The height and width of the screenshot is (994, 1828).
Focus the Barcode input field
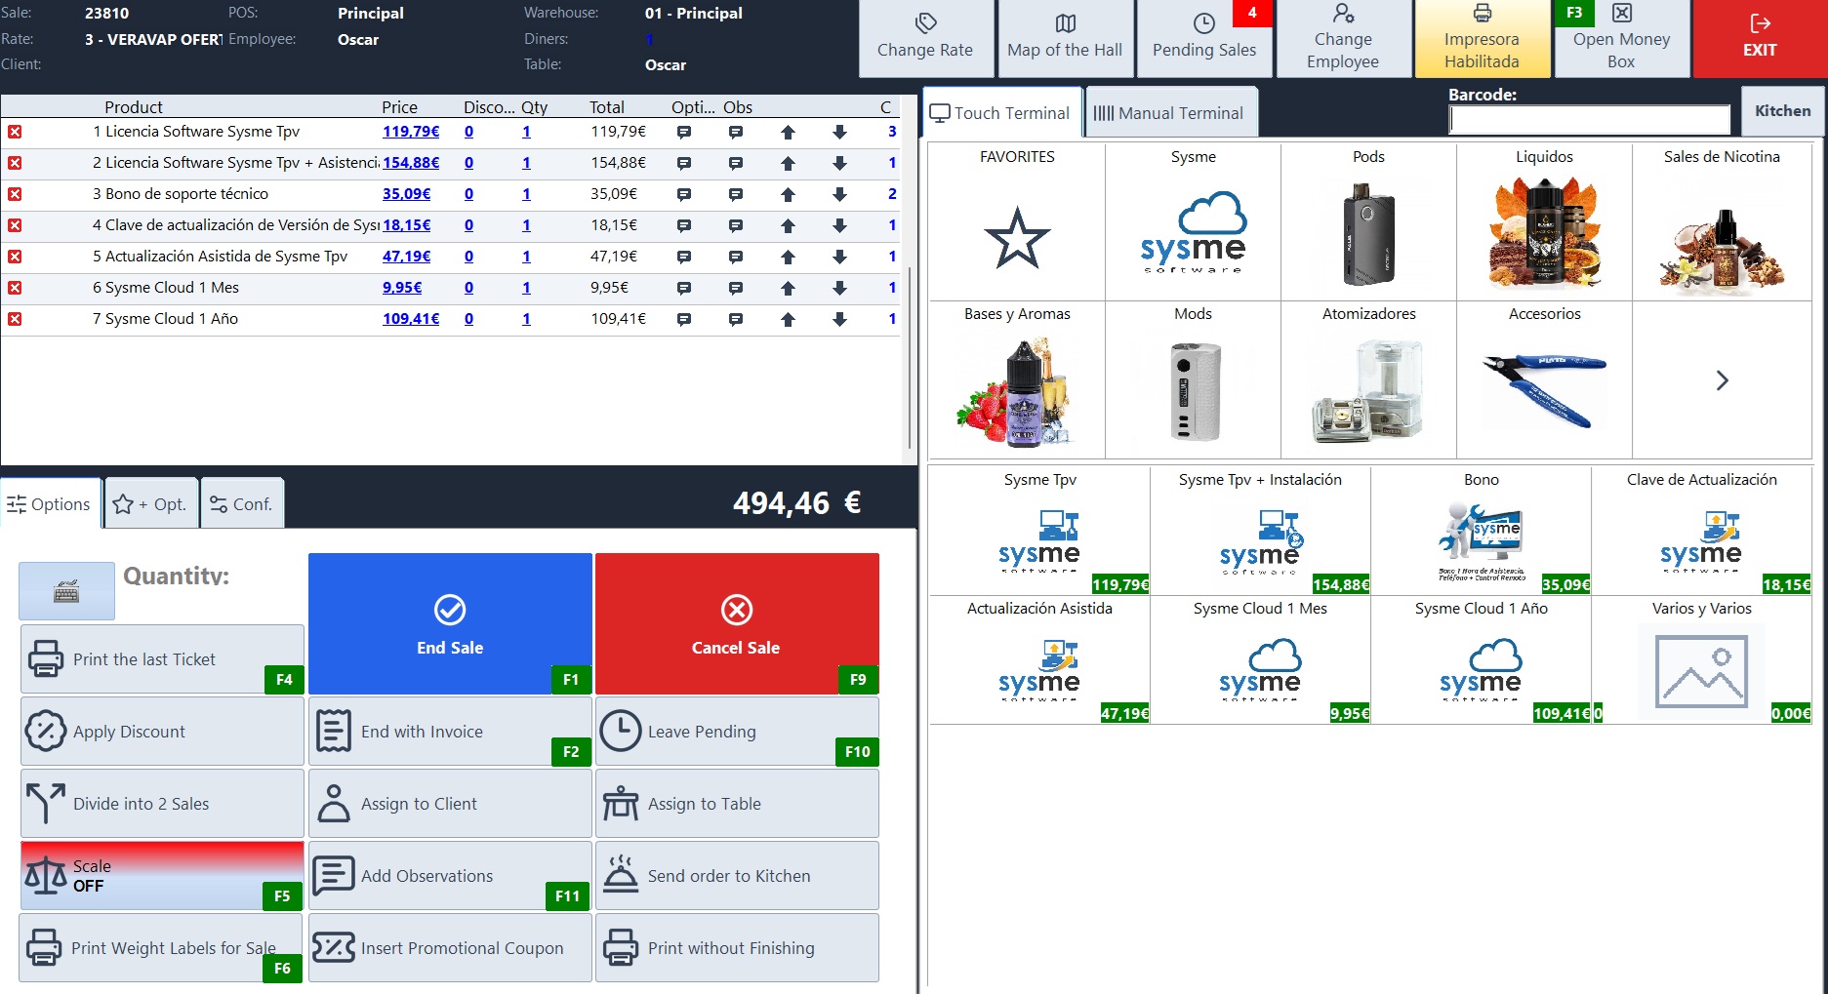pos(1590,120)
